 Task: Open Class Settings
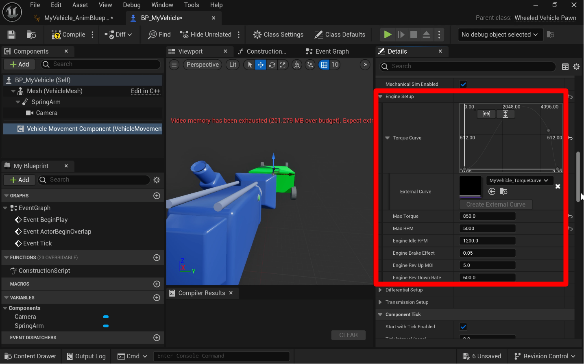pyautogui.click(x=278, y=35)
